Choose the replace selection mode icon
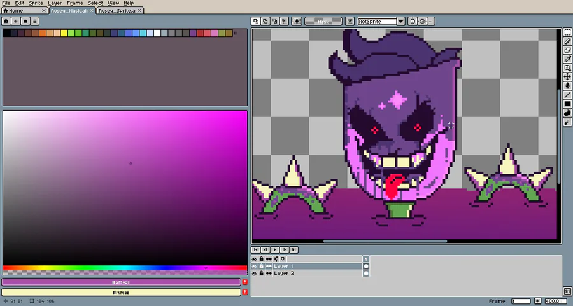Image resolution: width=573 pixels, height=306 pixels. (256, 21)
